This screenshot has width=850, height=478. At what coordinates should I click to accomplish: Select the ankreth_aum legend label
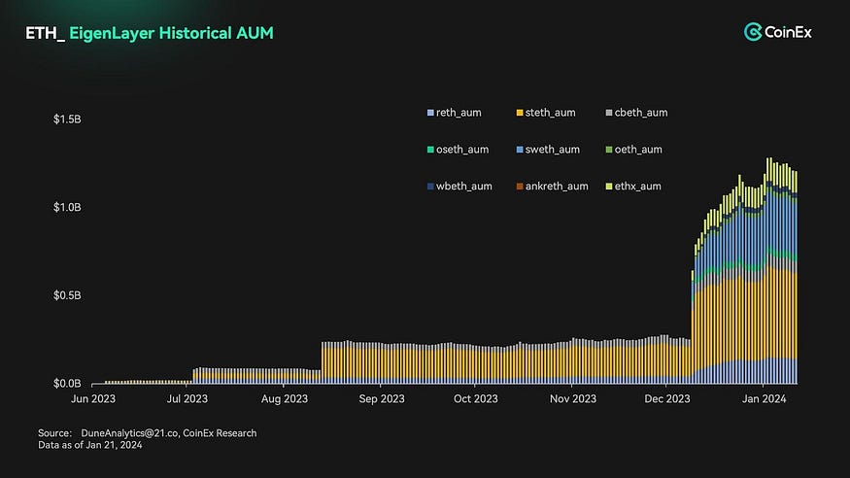click(557, 187)
